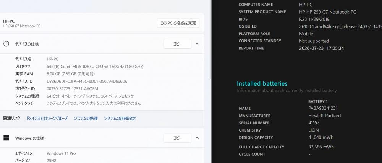Select the processor value i5-8265U text
This screenshot has height=163, width=382.
pyautogui.click(x=95, y=66)
